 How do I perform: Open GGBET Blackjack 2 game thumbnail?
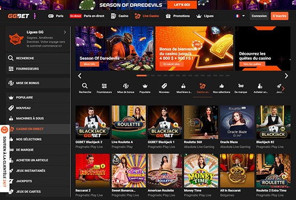point(92,122)
